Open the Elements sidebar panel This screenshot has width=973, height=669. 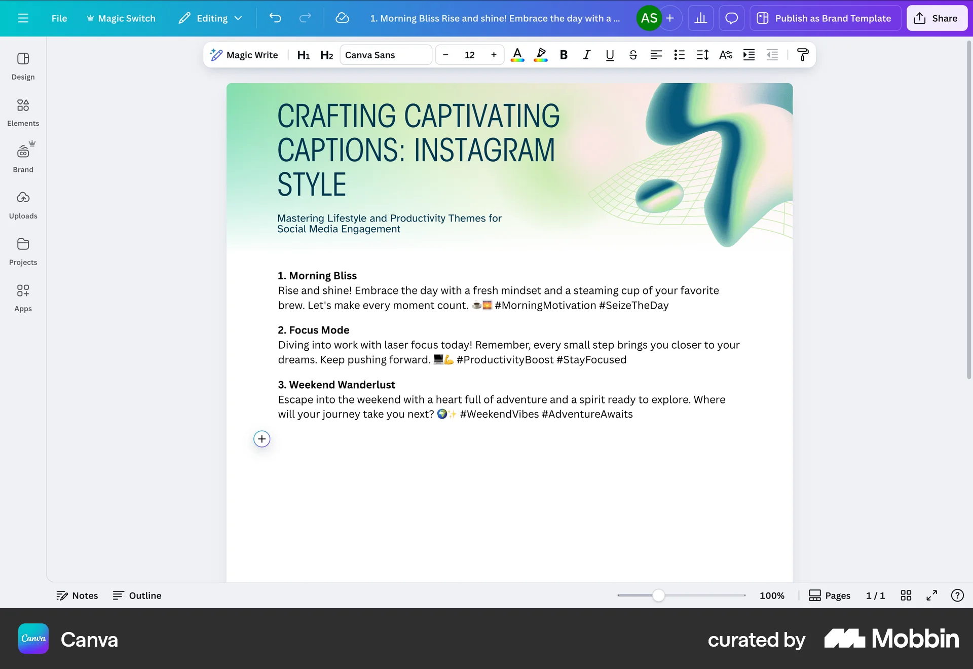click(23, 113)
